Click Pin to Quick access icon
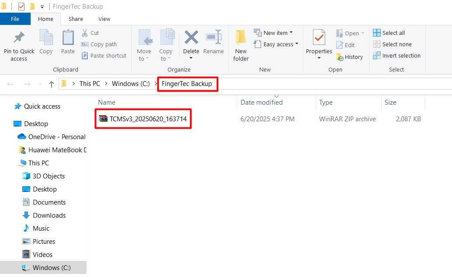The height and width of the screenshot is (277, 452). (x=19, y=38)
